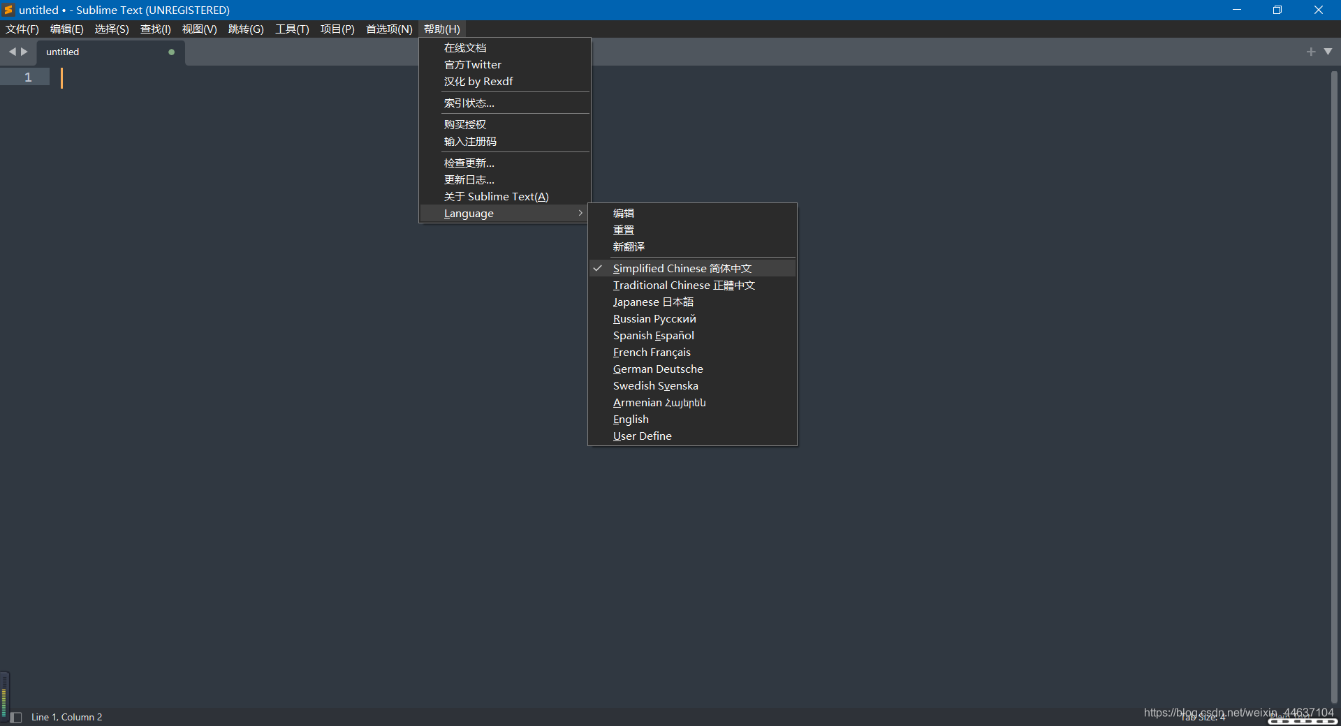Click Line 1, Column 2 status text
This screenshot has width=1341, height=726.
[x=66, y=717]
